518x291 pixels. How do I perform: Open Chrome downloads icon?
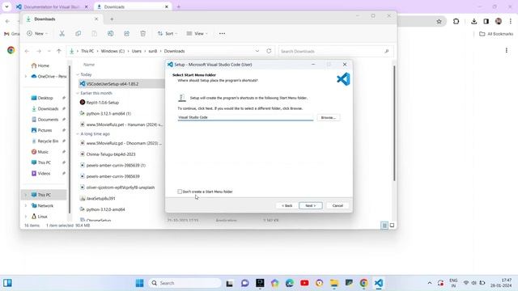474,22
